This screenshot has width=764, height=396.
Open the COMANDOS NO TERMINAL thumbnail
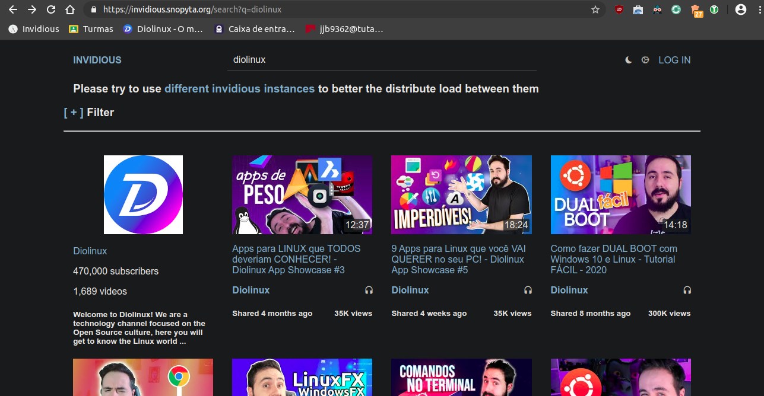coord(461,377)
